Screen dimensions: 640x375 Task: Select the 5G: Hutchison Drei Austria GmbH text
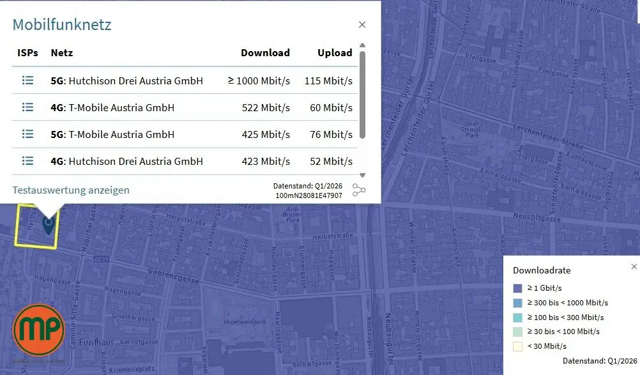click(126, 80)
